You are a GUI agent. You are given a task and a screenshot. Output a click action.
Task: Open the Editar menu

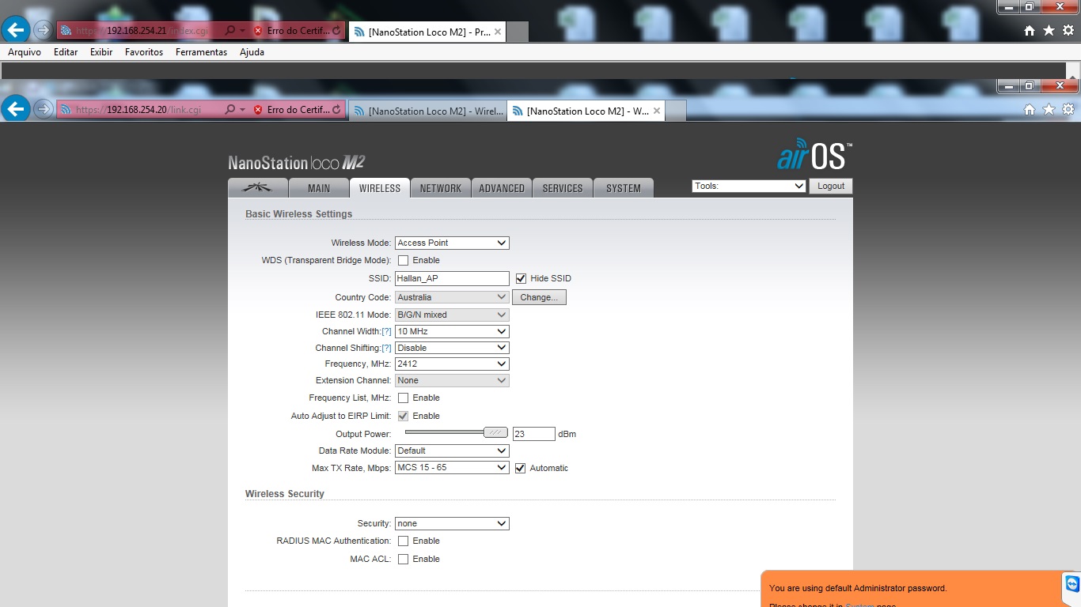[66, 52]
